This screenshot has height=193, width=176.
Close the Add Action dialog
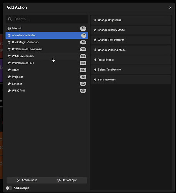pyautogui.click(x=170, y=7)
